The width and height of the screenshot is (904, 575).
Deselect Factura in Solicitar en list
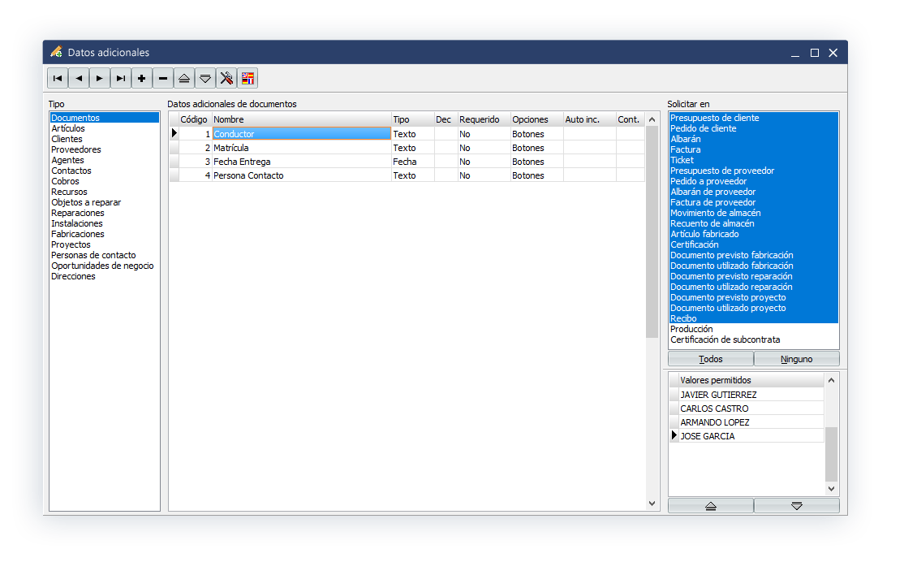pos(686,149)
